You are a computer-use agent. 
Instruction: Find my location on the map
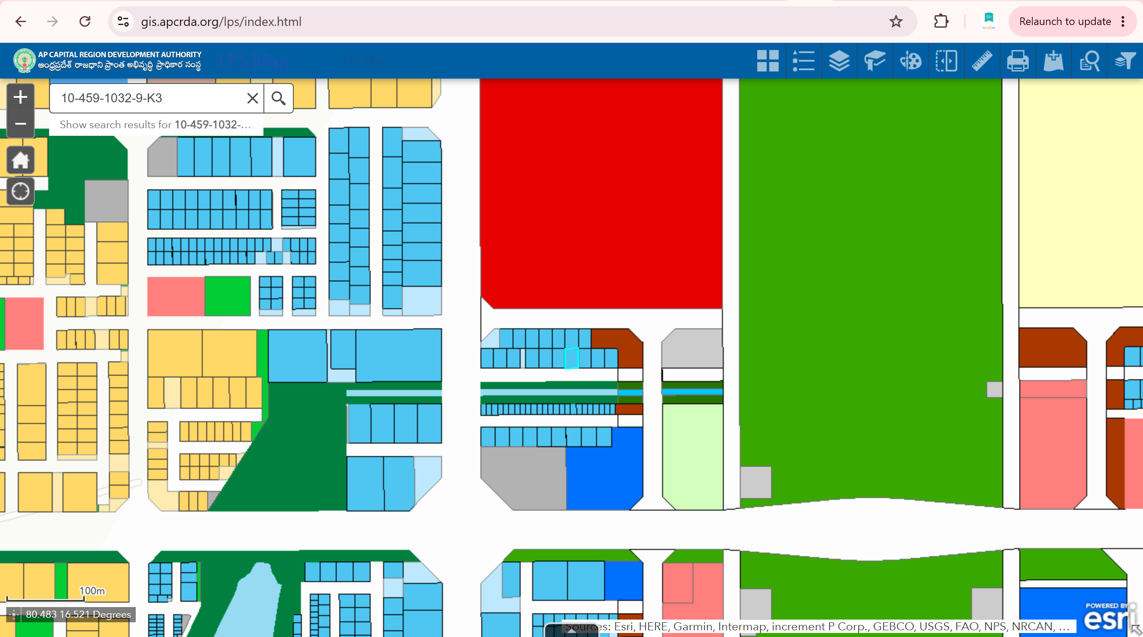click(x=21, y=192)
